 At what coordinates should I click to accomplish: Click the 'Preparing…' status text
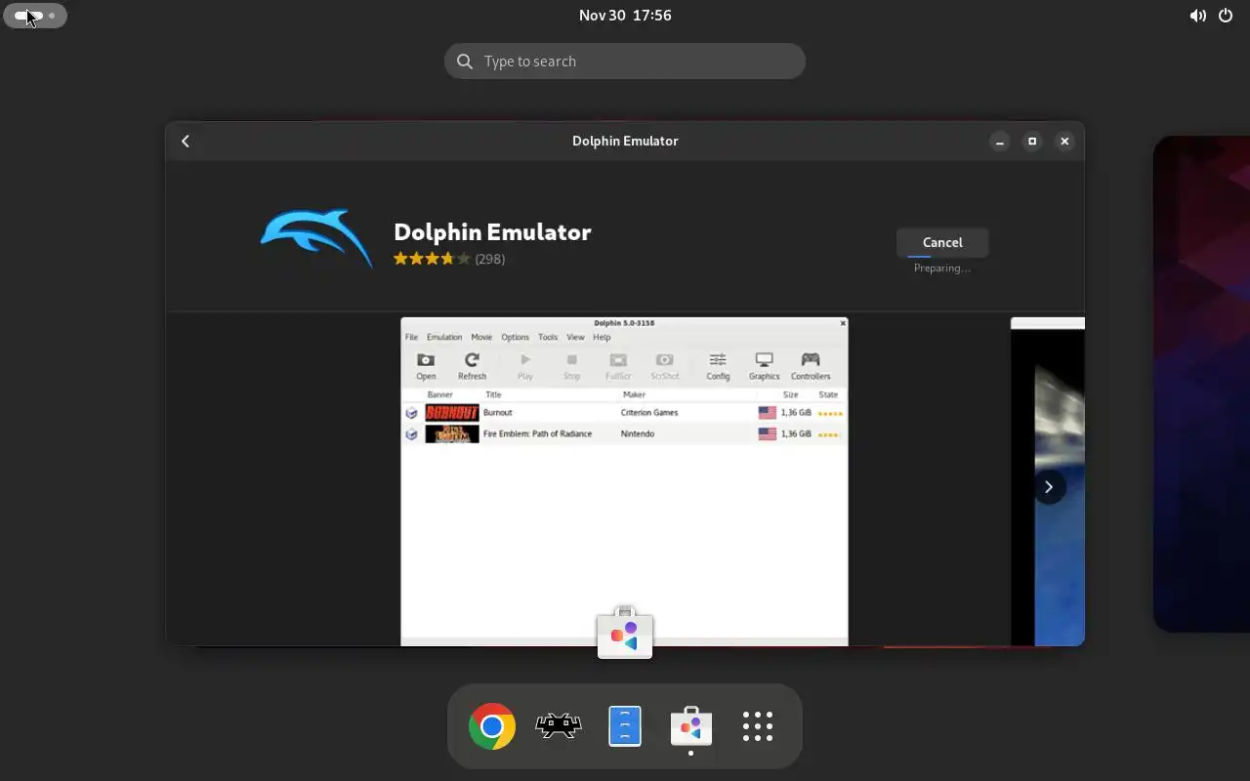click(942, 268)
